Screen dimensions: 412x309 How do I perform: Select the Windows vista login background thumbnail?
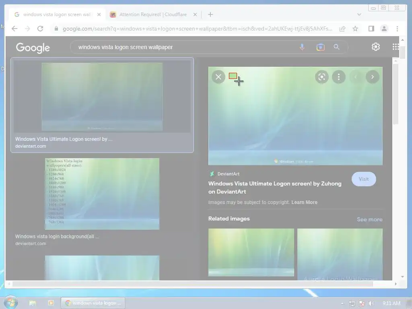click(102, 194)
